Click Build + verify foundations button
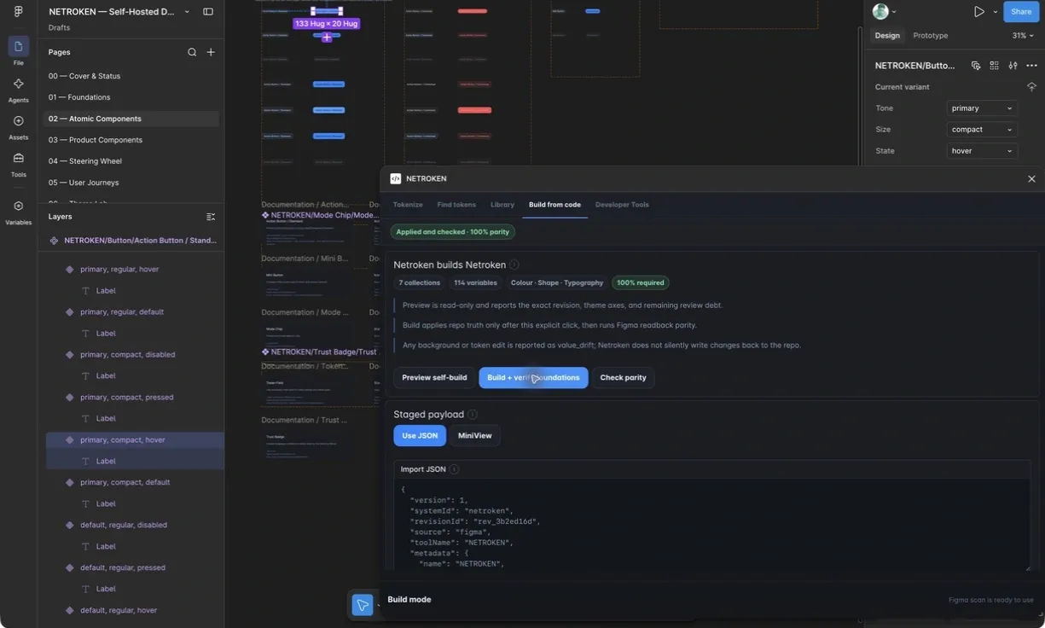 click(x=533, y=378)
